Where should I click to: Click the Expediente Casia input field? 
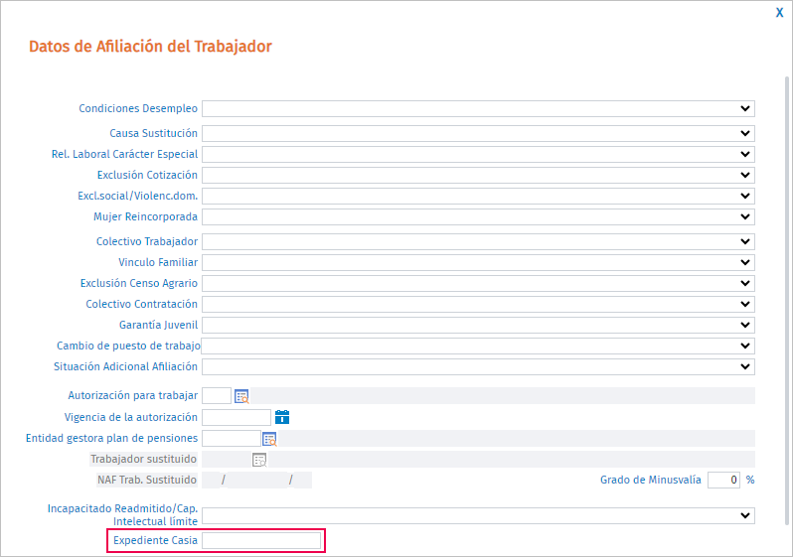click(261, 541)
